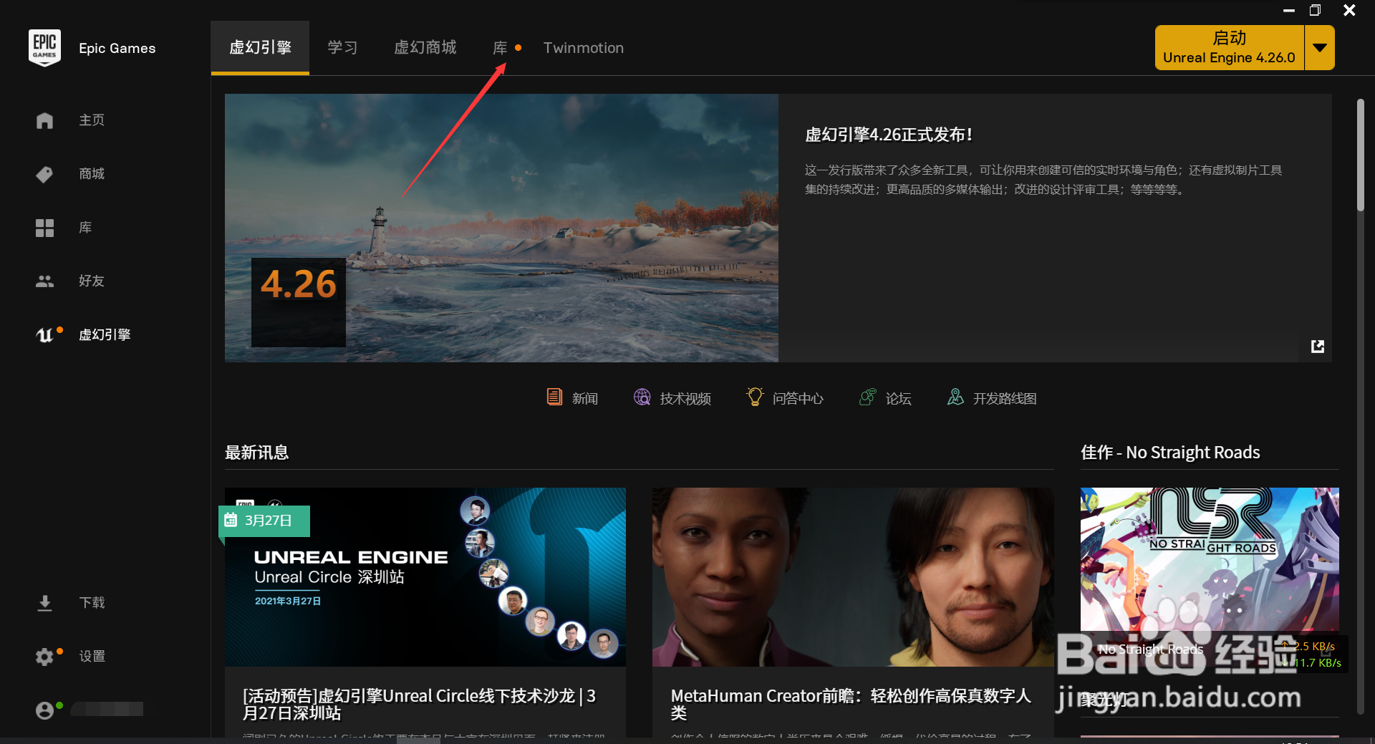Image resolution: width=1375 pixels, height=744 pixels.
Task: Open the 商城 store tag icon
Action: [x=44, y=174]
